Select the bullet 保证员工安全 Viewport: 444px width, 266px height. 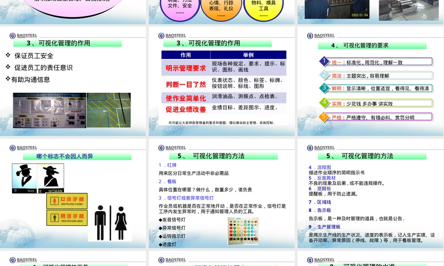coord(34,56)
